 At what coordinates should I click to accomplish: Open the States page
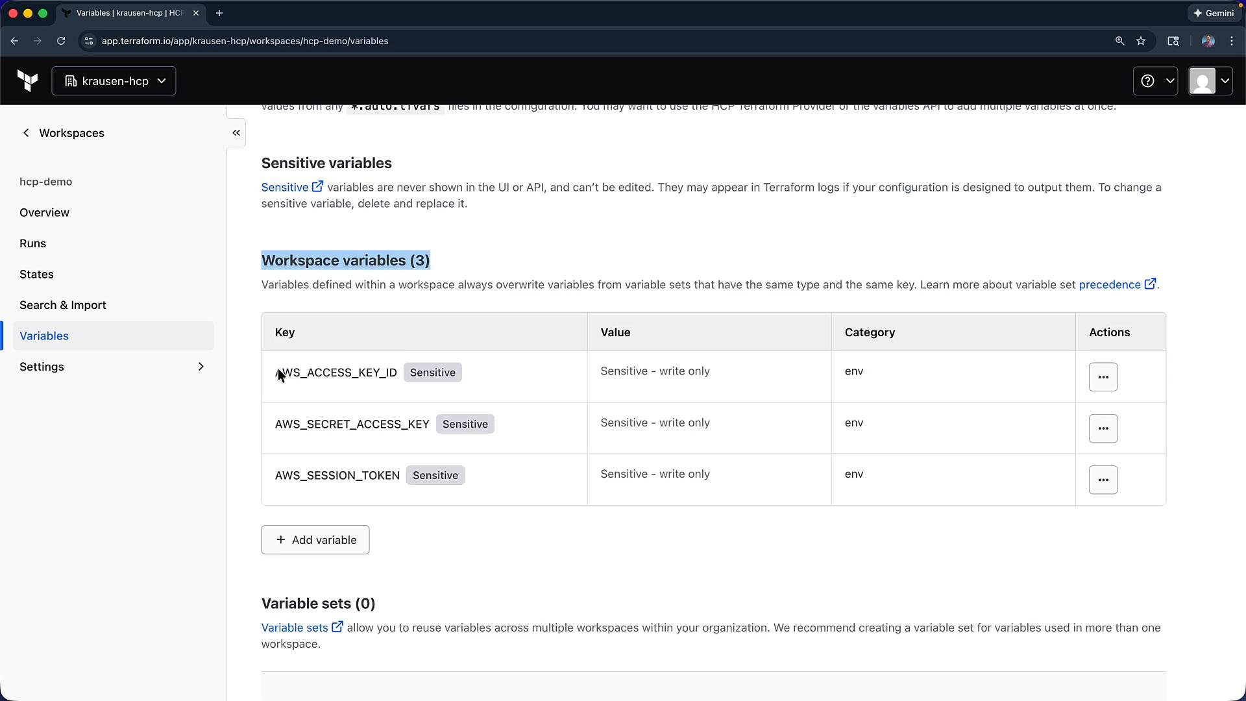[x=36, y=275]
